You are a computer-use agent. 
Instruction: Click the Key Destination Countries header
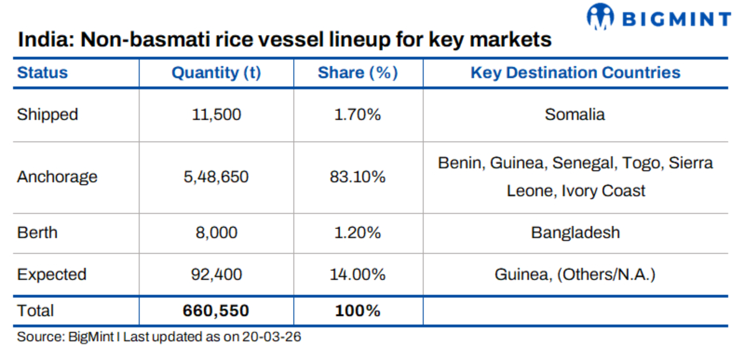tap(575, 73)
